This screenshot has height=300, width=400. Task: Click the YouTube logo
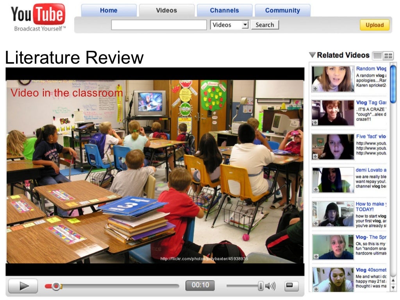[38, 17]
